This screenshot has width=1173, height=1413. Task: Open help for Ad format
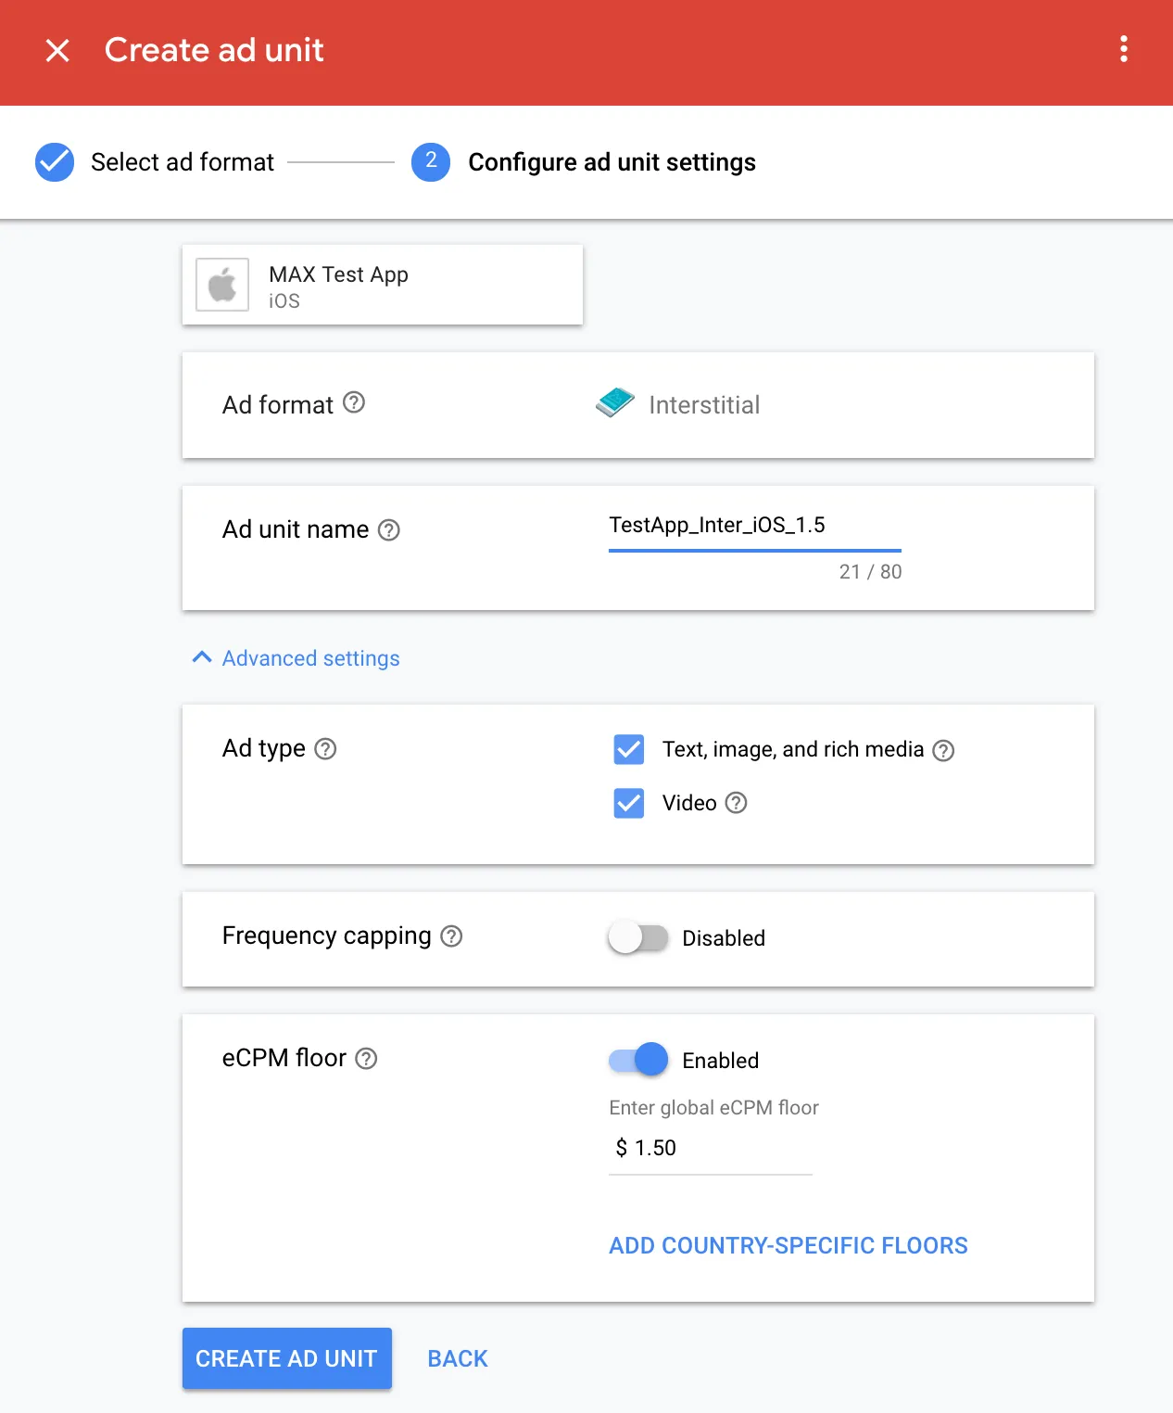pyautogui.click(x=355, y=403)
